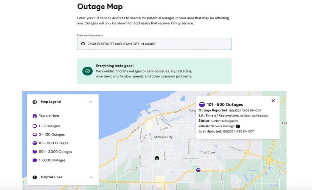
Task: Click the 1 - 2 Outages legend symbol
Action: coord(35,126)
